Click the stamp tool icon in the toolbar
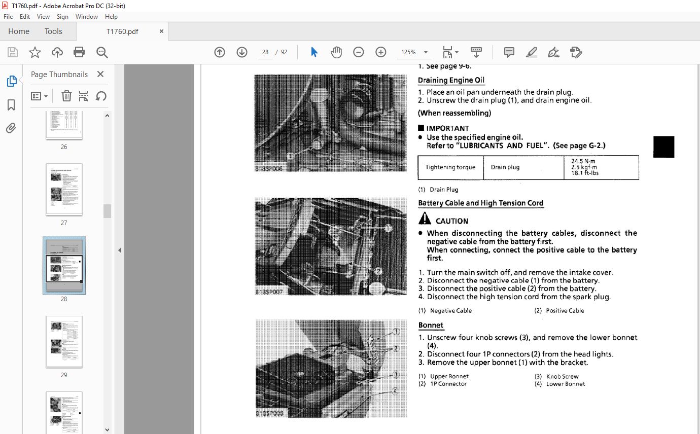Screen dimensions: 700x434 576,52
